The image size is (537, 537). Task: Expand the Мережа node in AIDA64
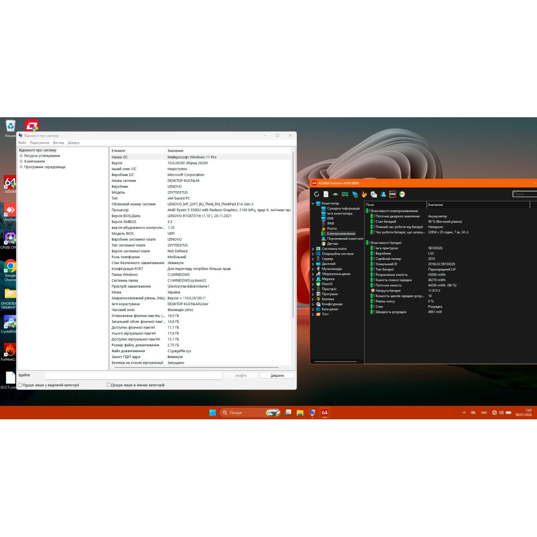click(x=313, y=279)
